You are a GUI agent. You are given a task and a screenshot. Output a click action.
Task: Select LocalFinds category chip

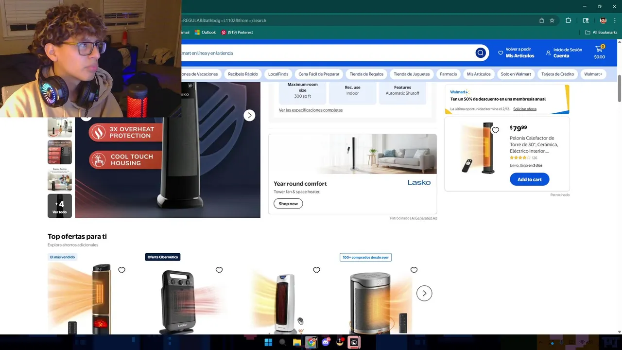point(278,74)
